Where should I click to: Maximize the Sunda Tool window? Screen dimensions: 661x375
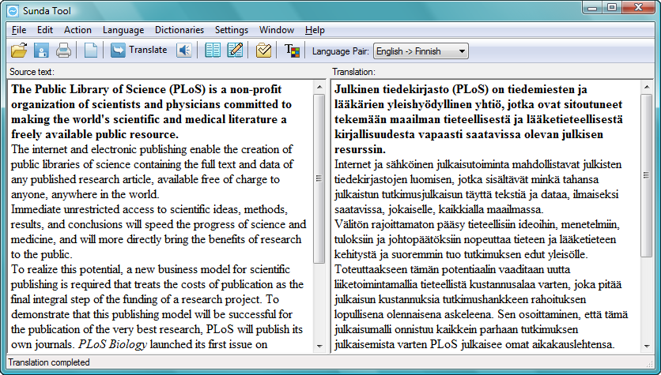(x=611, y=8)
